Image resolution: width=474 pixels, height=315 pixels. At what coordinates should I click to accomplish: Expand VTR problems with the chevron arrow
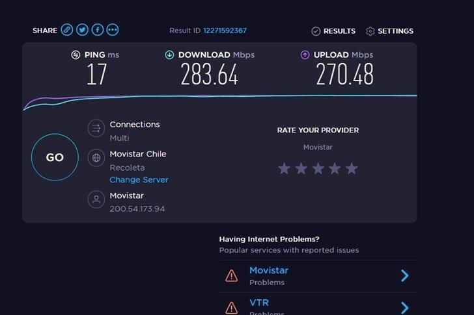[405, 308]
